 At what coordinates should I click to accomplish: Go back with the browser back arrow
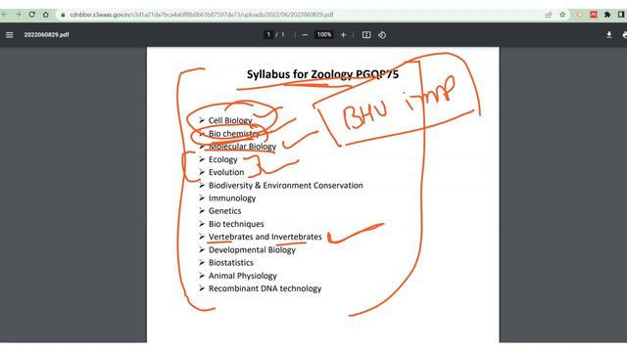4,15
